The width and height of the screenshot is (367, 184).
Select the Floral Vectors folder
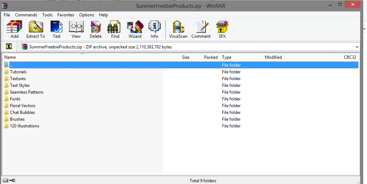(x=22, y=106)
